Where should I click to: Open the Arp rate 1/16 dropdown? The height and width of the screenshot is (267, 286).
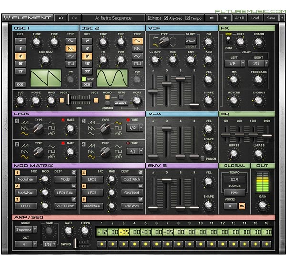[50, 244]
